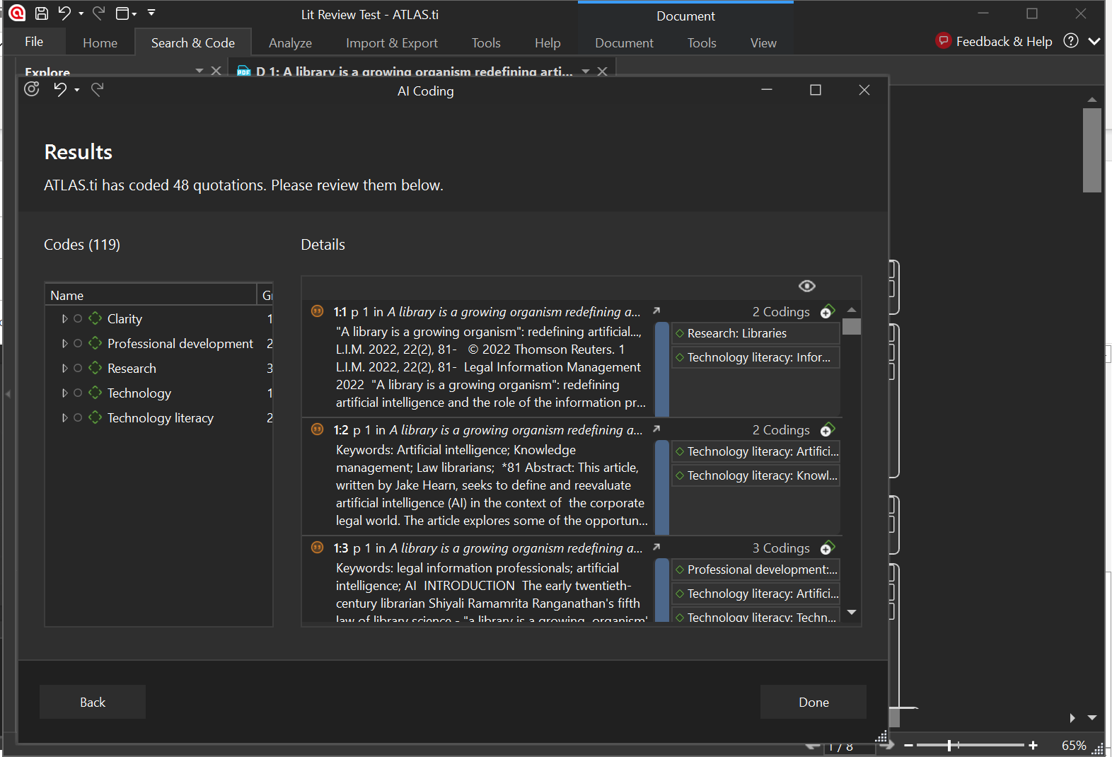
Task: Toggle the circle next to Professional development
Action: [x=78, y=344]
